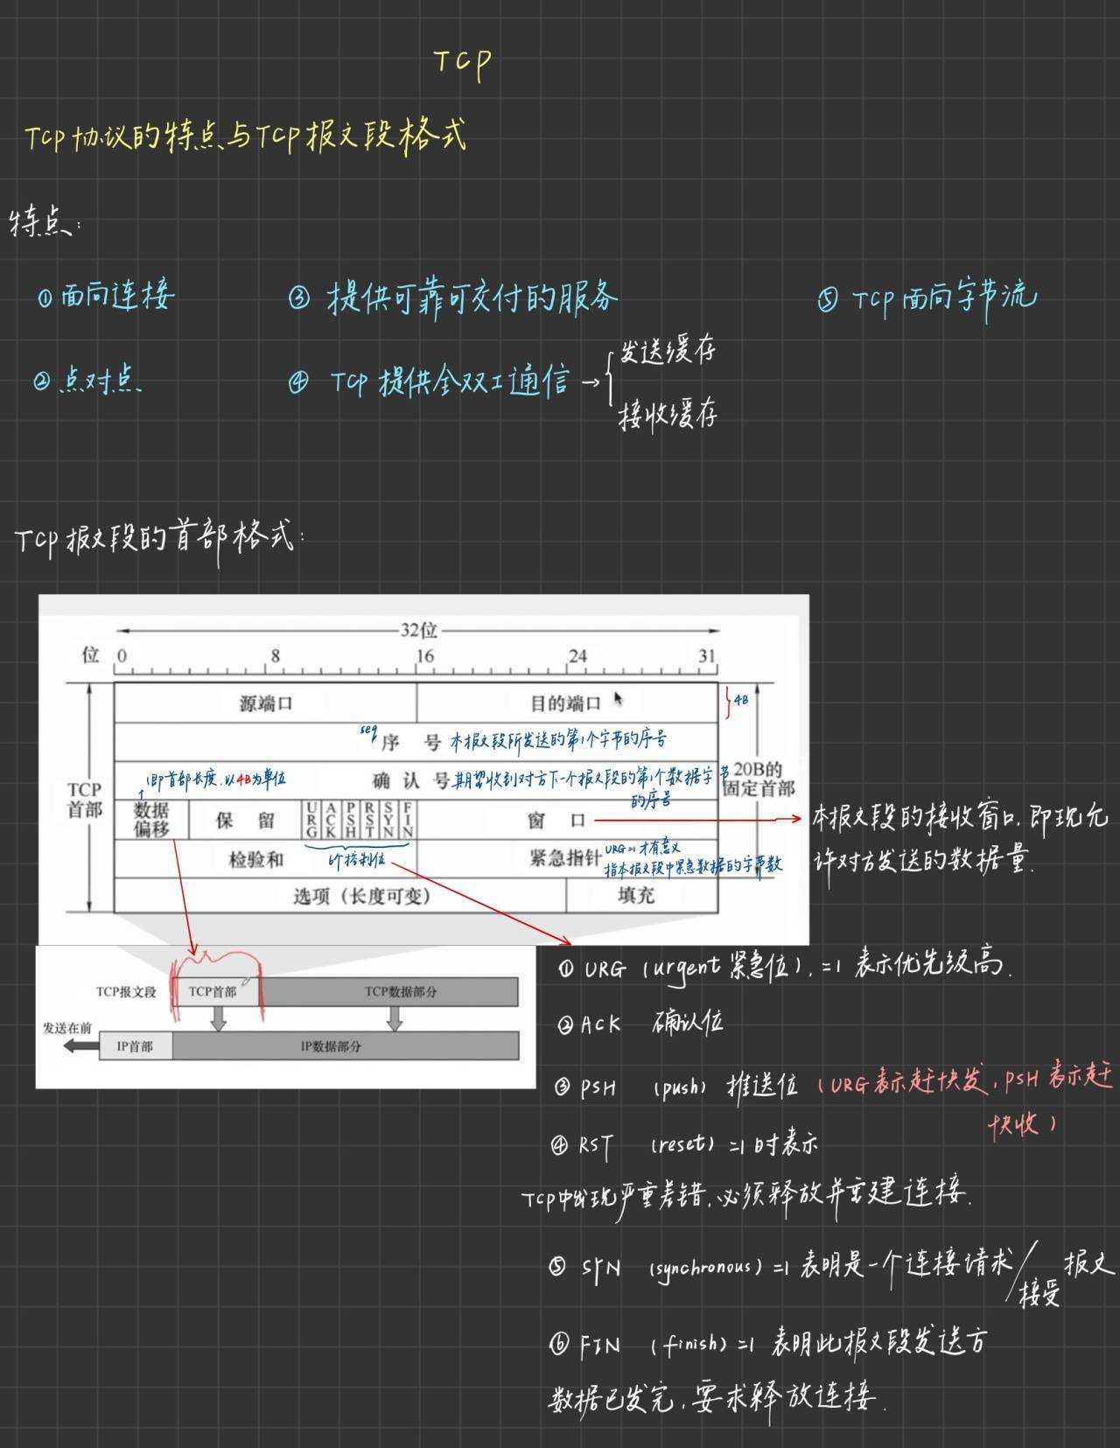Click the red "4B" brace annotation
This screenshot has height=1448, width=1120.
pos(738,701)
